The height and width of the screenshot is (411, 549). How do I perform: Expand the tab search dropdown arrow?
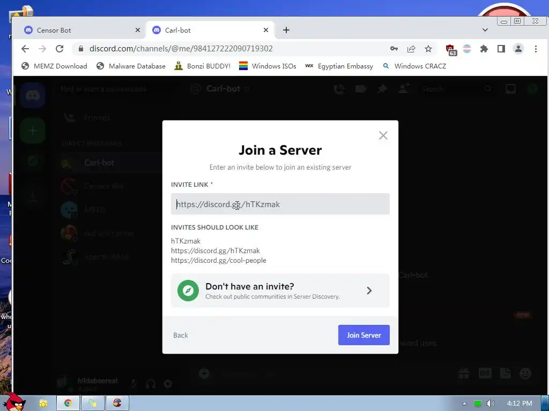[x=485, y=30]
